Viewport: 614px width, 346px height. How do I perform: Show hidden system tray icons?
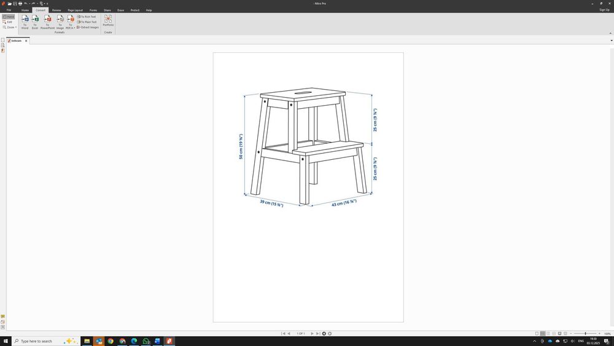click(535, 341)
